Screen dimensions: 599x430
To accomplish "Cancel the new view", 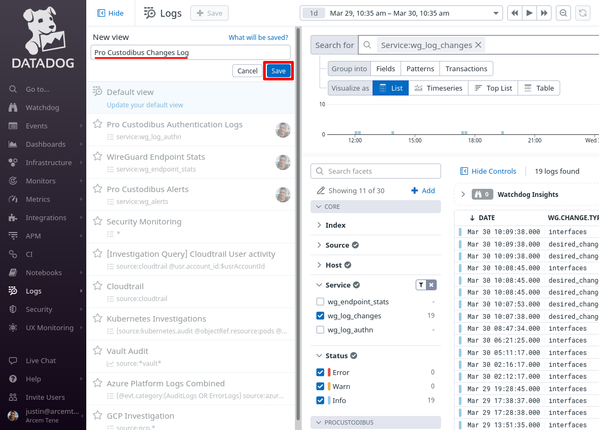I will pyautogui.click(x=247, y=71).
